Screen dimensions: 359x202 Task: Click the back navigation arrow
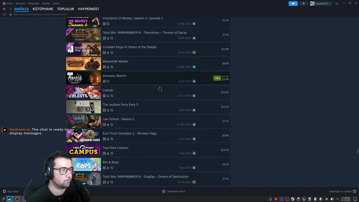pos(4,9)
